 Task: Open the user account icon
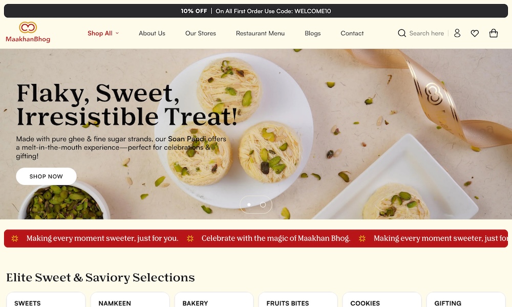(457, 33)
